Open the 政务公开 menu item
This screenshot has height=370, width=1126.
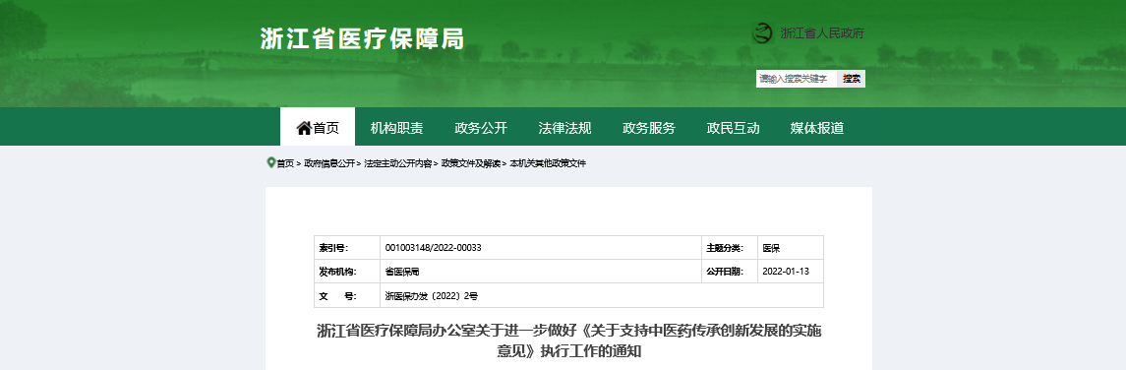tap(481, 128)
